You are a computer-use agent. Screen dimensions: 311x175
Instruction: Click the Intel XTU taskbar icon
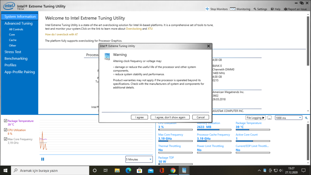click(184, 171)
